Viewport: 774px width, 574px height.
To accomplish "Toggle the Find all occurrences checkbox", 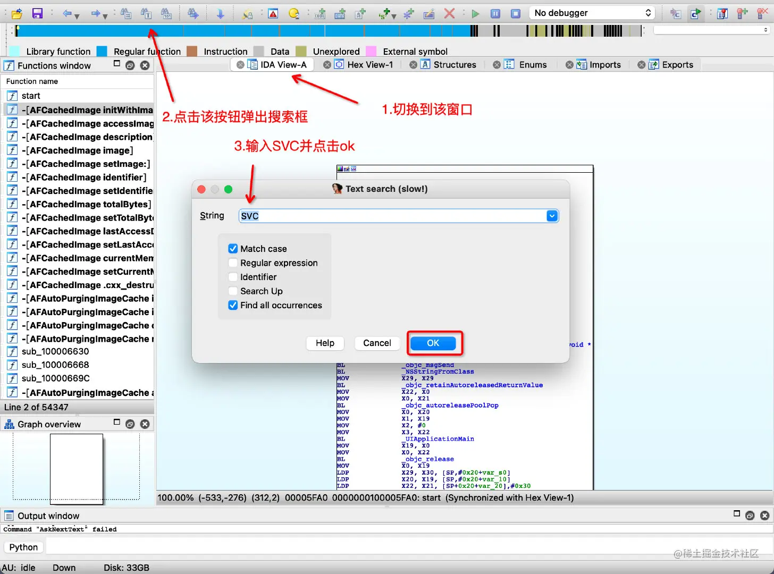I will click(x=233, y=305).
